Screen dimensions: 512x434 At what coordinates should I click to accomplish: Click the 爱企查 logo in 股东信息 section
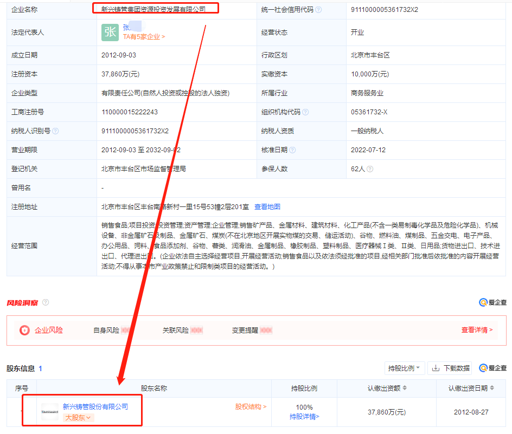[492, 368]
